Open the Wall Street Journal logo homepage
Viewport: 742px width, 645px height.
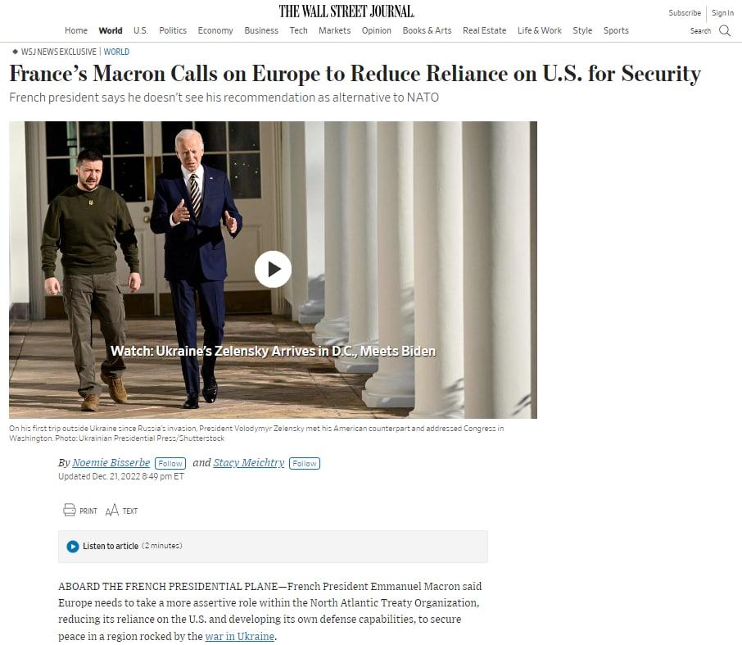(346, 11)
